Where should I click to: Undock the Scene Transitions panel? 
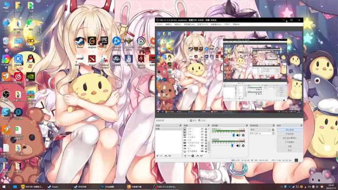[273, 125]
